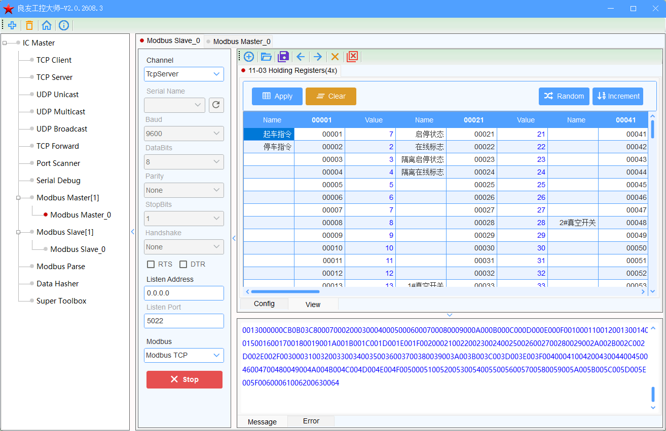
Task: Click the left arrow icon in register toolbar
Action: click(x=301, y=57)
